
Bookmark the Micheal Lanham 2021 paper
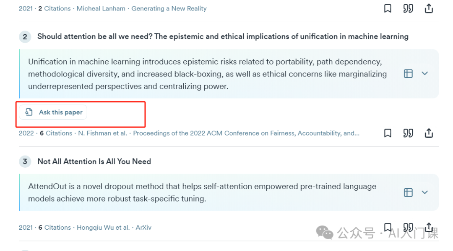(x=388, y=9)
